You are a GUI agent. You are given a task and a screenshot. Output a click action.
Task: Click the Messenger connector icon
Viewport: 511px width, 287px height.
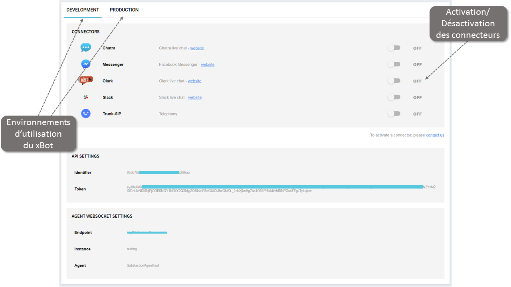tap(86, 64)
